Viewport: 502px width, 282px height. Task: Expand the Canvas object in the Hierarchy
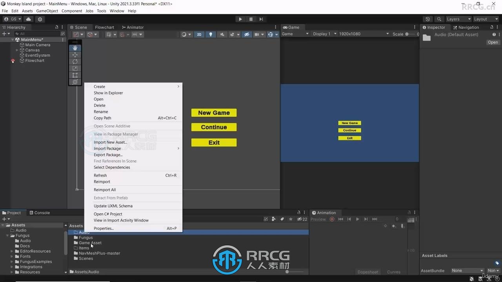pos(17,50)
